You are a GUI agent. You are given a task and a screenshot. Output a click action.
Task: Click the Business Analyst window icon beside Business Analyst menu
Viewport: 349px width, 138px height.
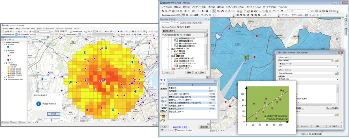[x=183, y=15]
